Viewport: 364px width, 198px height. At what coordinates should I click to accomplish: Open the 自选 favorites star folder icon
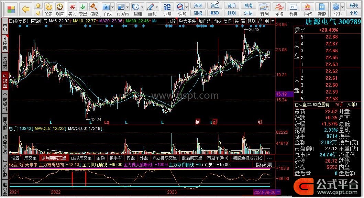pos(106,7)
